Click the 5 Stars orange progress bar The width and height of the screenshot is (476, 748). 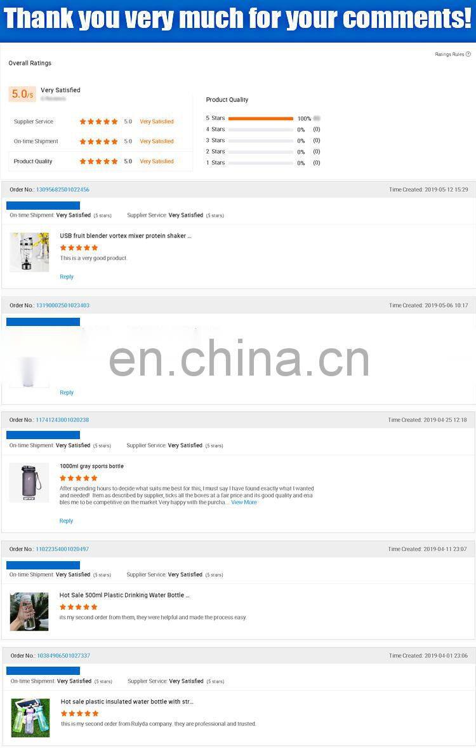[261, 118]
